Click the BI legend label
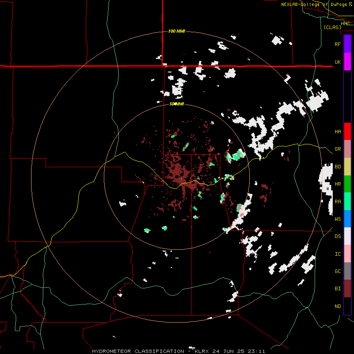This screenshot has height=354, width=354. click(x=338, y=289)
